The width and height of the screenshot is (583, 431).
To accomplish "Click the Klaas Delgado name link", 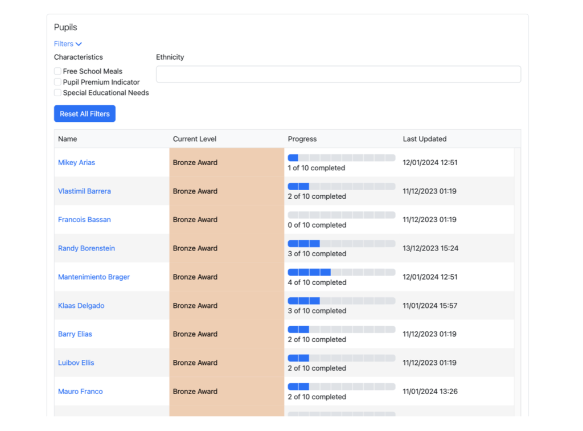I will [x=81, y=306].
